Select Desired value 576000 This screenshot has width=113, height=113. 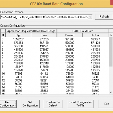pos(70,43)
